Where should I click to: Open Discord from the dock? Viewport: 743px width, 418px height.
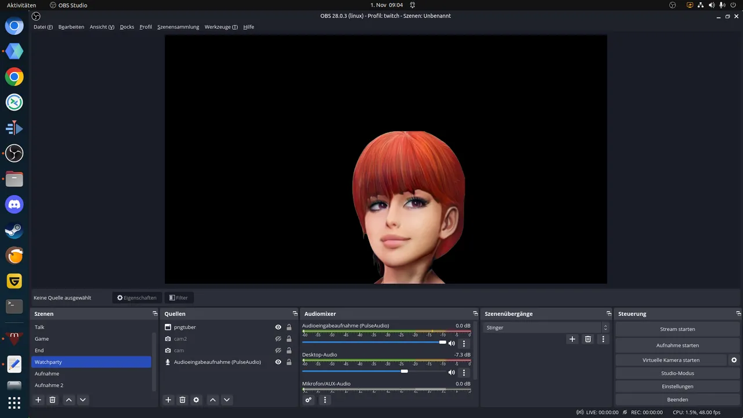tap(14, 204)
